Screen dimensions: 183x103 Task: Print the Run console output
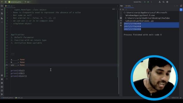[x=121, y=23]
